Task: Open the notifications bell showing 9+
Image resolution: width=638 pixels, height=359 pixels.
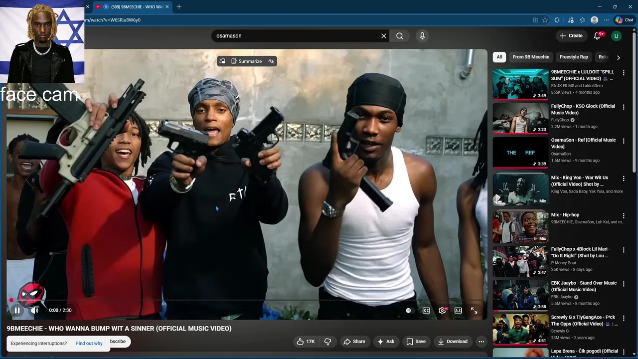Action: [598, 36]
